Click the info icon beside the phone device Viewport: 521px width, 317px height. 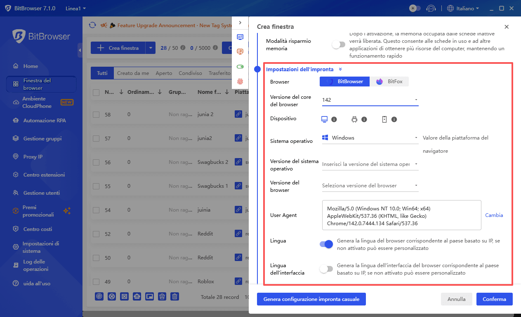pyautogui.click(x=394, y=119)
